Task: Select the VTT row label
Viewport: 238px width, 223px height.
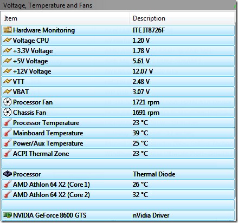Action: [x=18, y=82]
